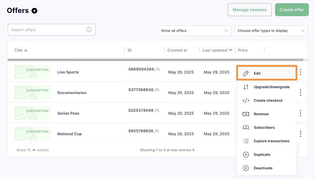Click the people icon beside Subscribers

pyautogui.click(x=246, y=128)
